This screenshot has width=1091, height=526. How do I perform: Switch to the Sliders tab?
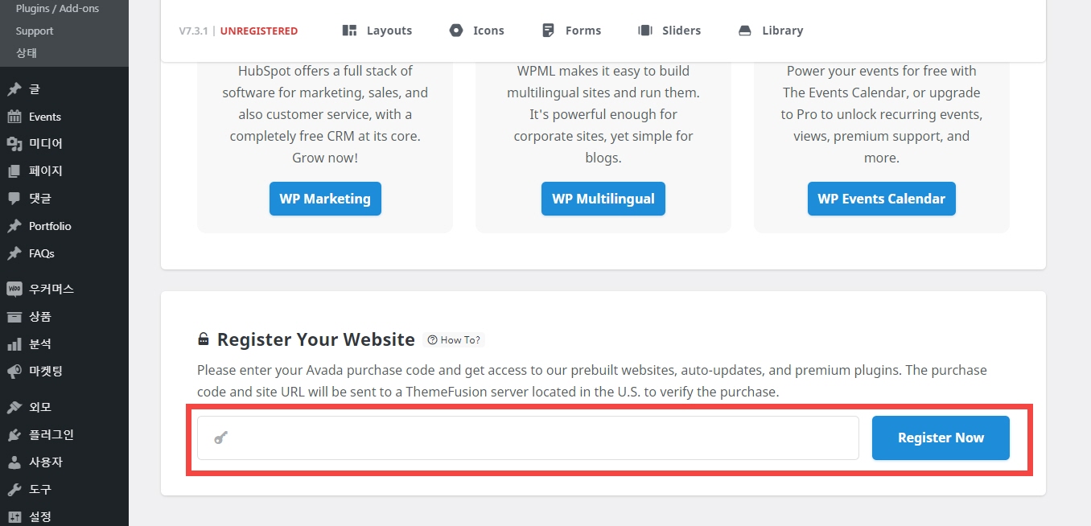[x=669, y=31]
